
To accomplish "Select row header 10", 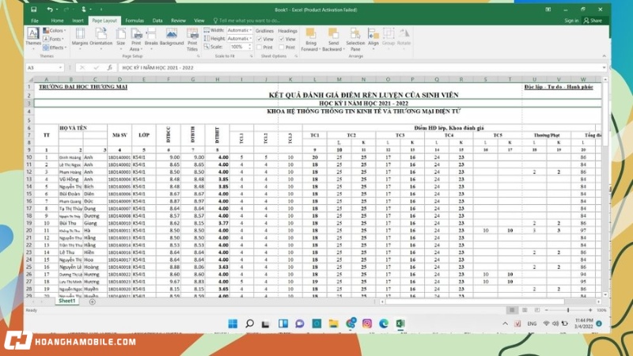I will [x=29, y=157].
